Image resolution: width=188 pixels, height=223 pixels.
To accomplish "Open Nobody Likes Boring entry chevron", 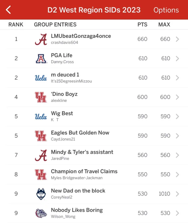I will (x=177, y=213).
